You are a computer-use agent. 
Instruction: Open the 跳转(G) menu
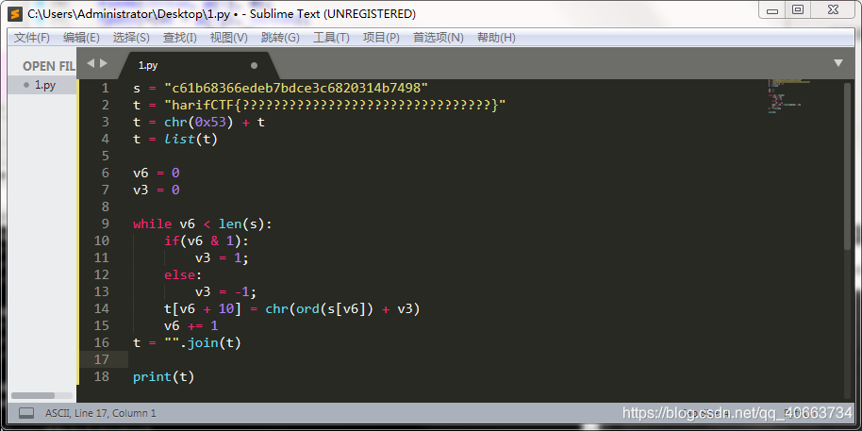coord(280,38)
